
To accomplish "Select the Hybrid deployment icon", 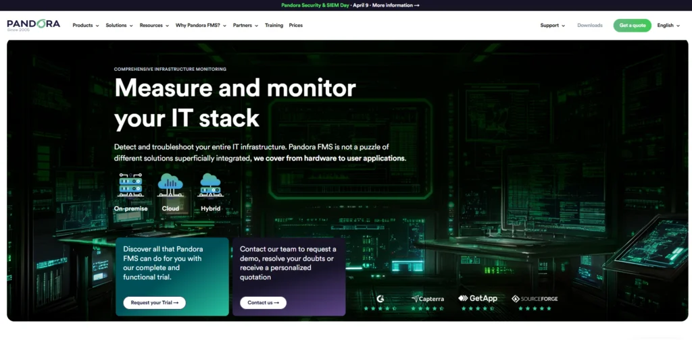I will (x=211, y=186).
